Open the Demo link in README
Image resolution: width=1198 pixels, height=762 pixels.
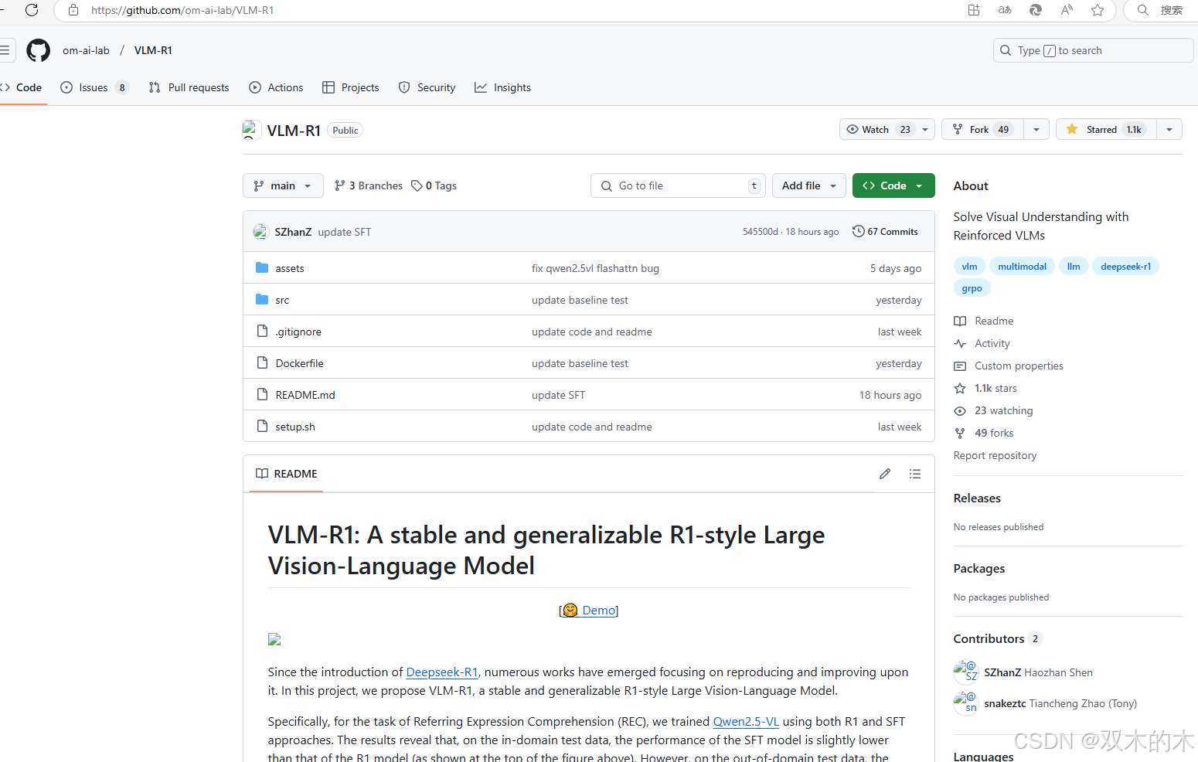pos(589,611)
